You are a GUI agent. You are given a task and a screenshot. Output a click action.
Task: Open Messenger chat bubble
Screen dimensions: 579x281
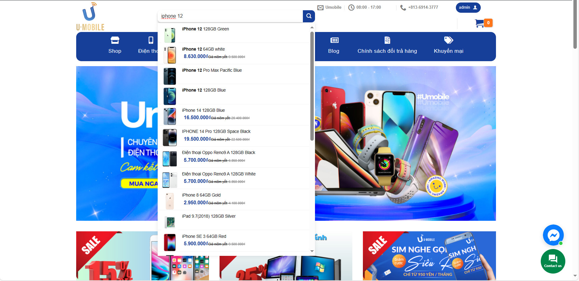(553, 235)
